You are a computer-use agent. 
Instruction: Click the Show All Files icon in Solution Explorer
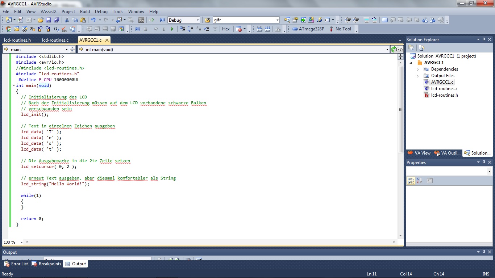point(421,48)
